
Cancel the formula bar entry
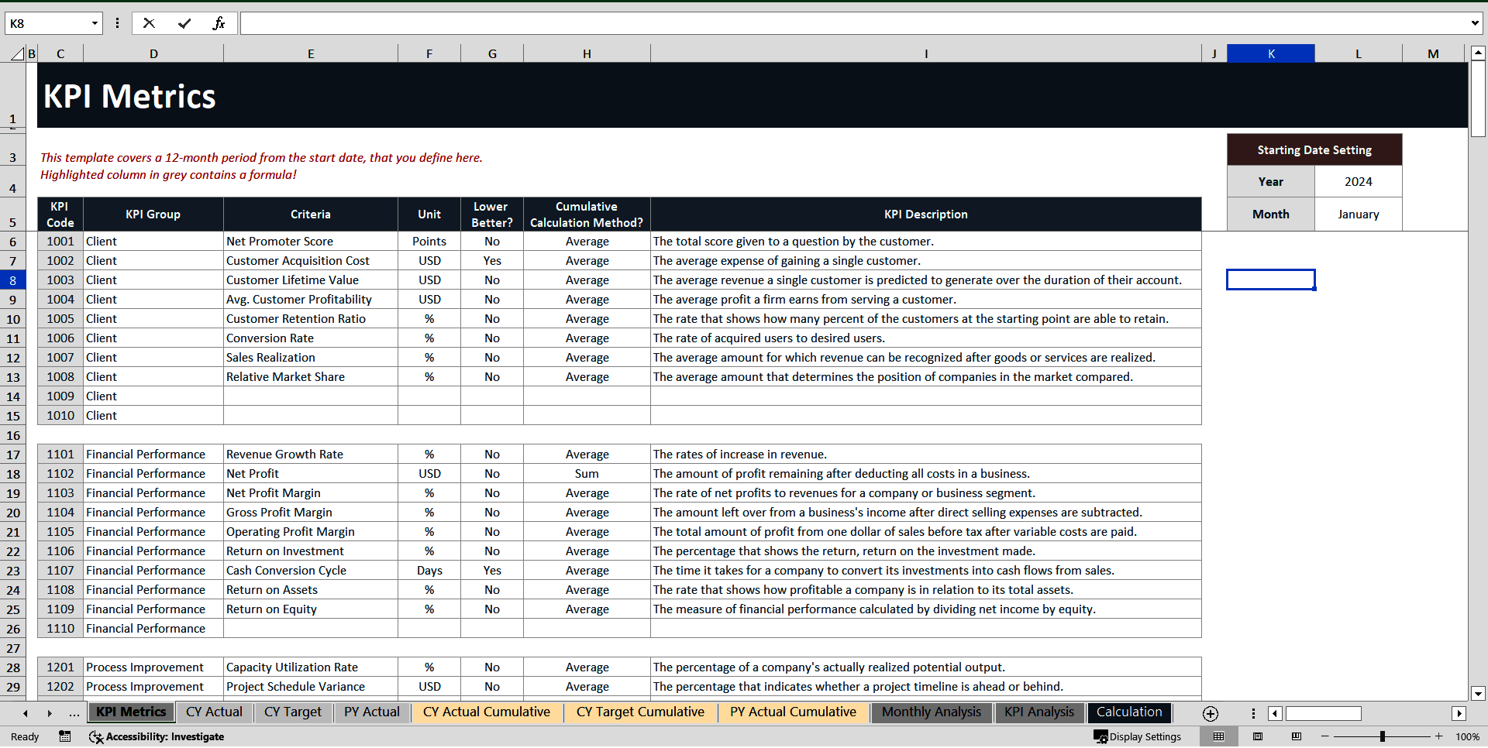[x=149, y=23]
